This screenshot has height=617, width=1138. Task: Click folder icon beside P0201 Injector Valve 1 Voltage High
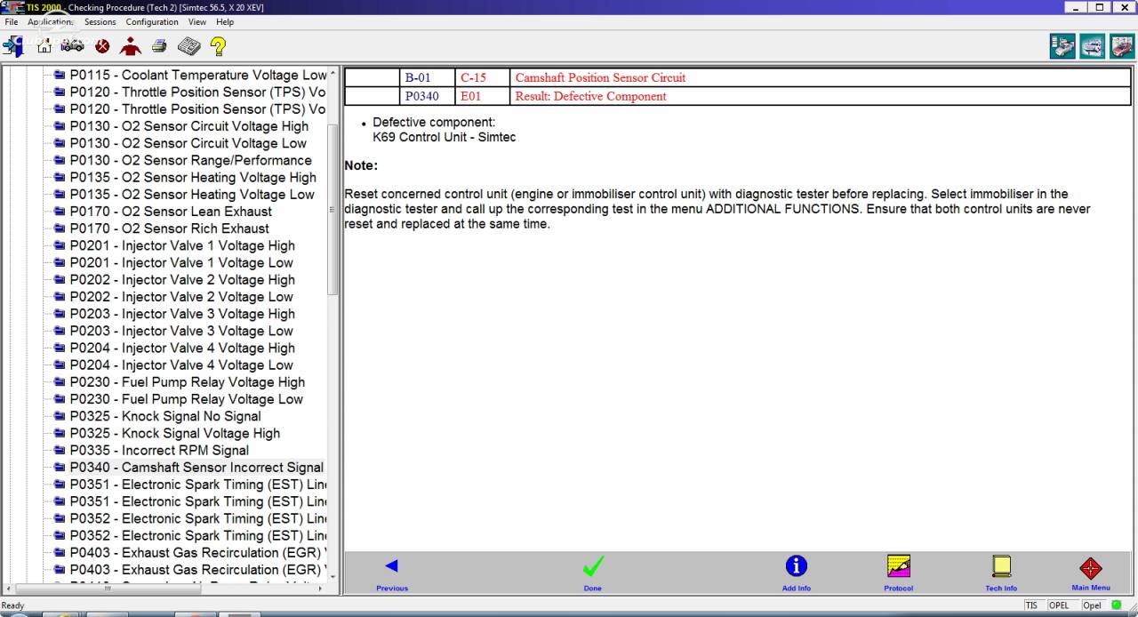click(x=60, y=245)
